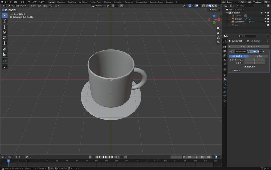Collapse the Subdivision modifier panel
The image size is (271, 170).
tap(230, 52)
